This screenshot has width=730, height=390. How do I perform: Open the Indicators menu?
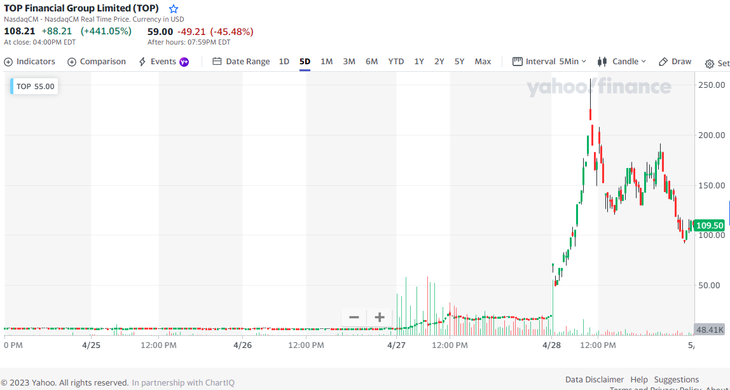tap(30, 62)
